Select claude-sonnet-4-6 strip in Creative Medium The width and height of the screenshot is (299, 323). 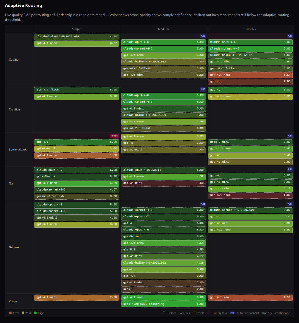[163, 102]
